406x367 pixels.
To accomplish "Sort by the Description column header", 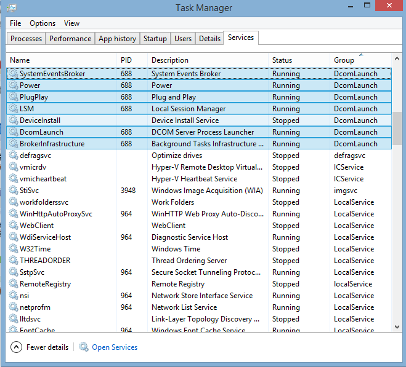I will pos(208,60).
